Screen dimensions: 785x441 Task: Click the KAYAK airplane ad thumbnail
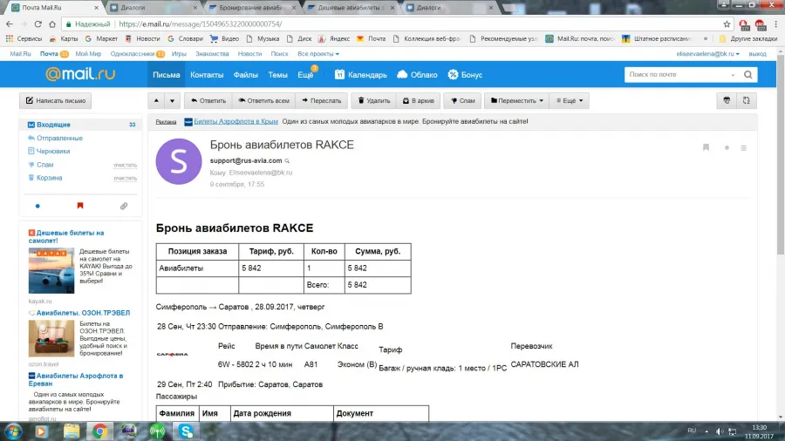click(51, 270)
